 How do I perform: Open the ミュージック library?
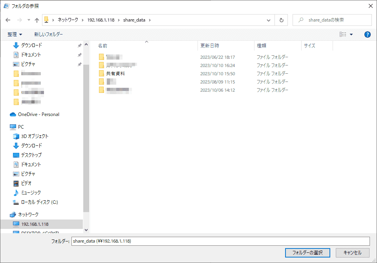click(31, 193)
